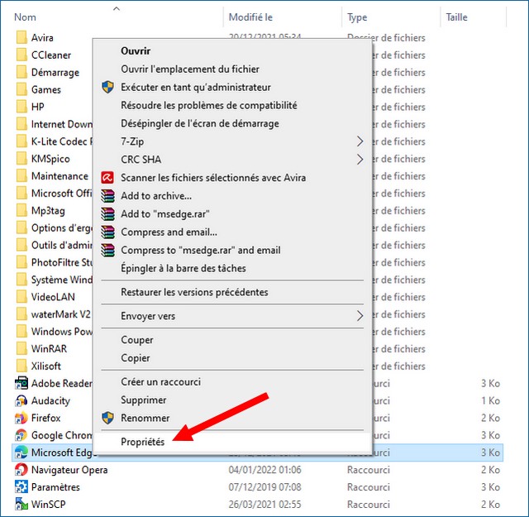Screen dimensions: 529x517
Task: Expand the CRC SHA submenu arrow
Action: click(360, 160)
